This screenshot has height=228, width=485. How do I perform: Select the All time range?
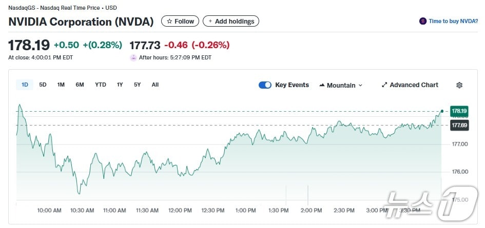click(x=155, y=85)
